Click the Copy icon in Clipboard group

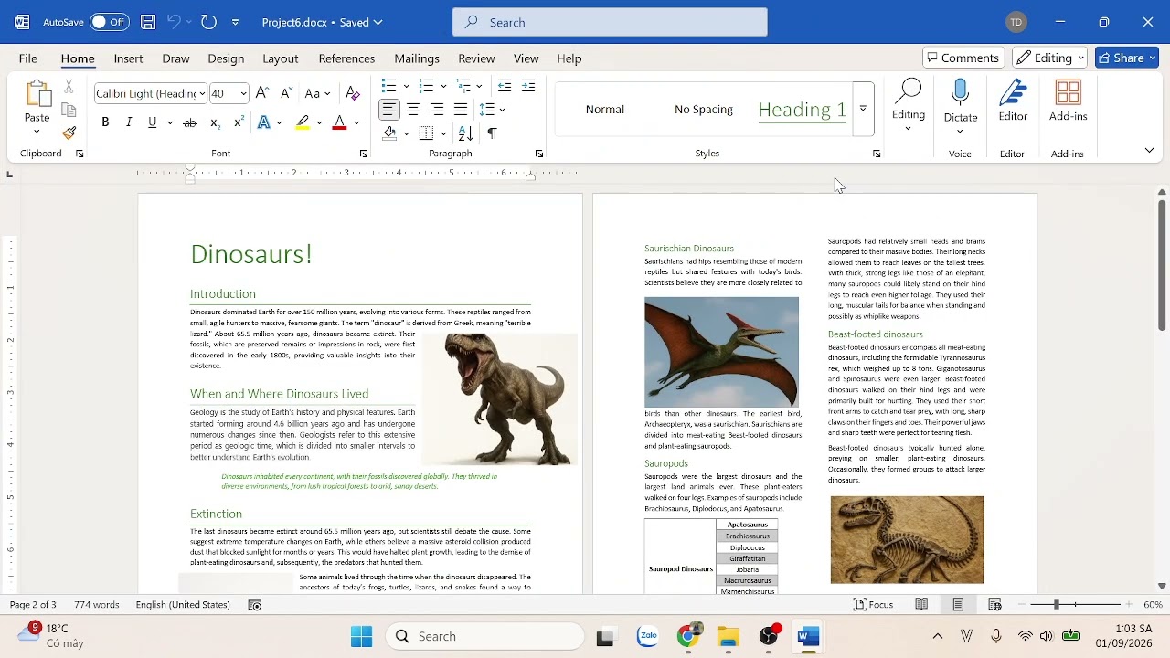click(x=69, y=110)
